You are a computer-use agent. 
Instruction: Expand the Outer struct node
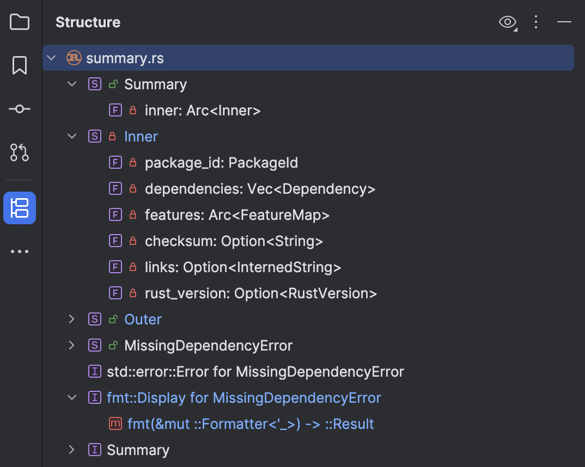[x=71, y=319]
